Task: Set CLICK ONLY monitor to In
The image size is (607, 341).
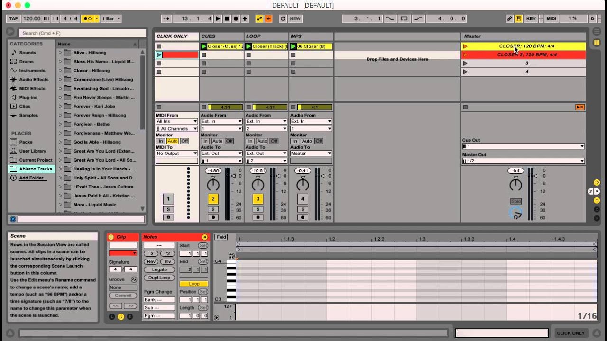Action: (x=160, y=141)
